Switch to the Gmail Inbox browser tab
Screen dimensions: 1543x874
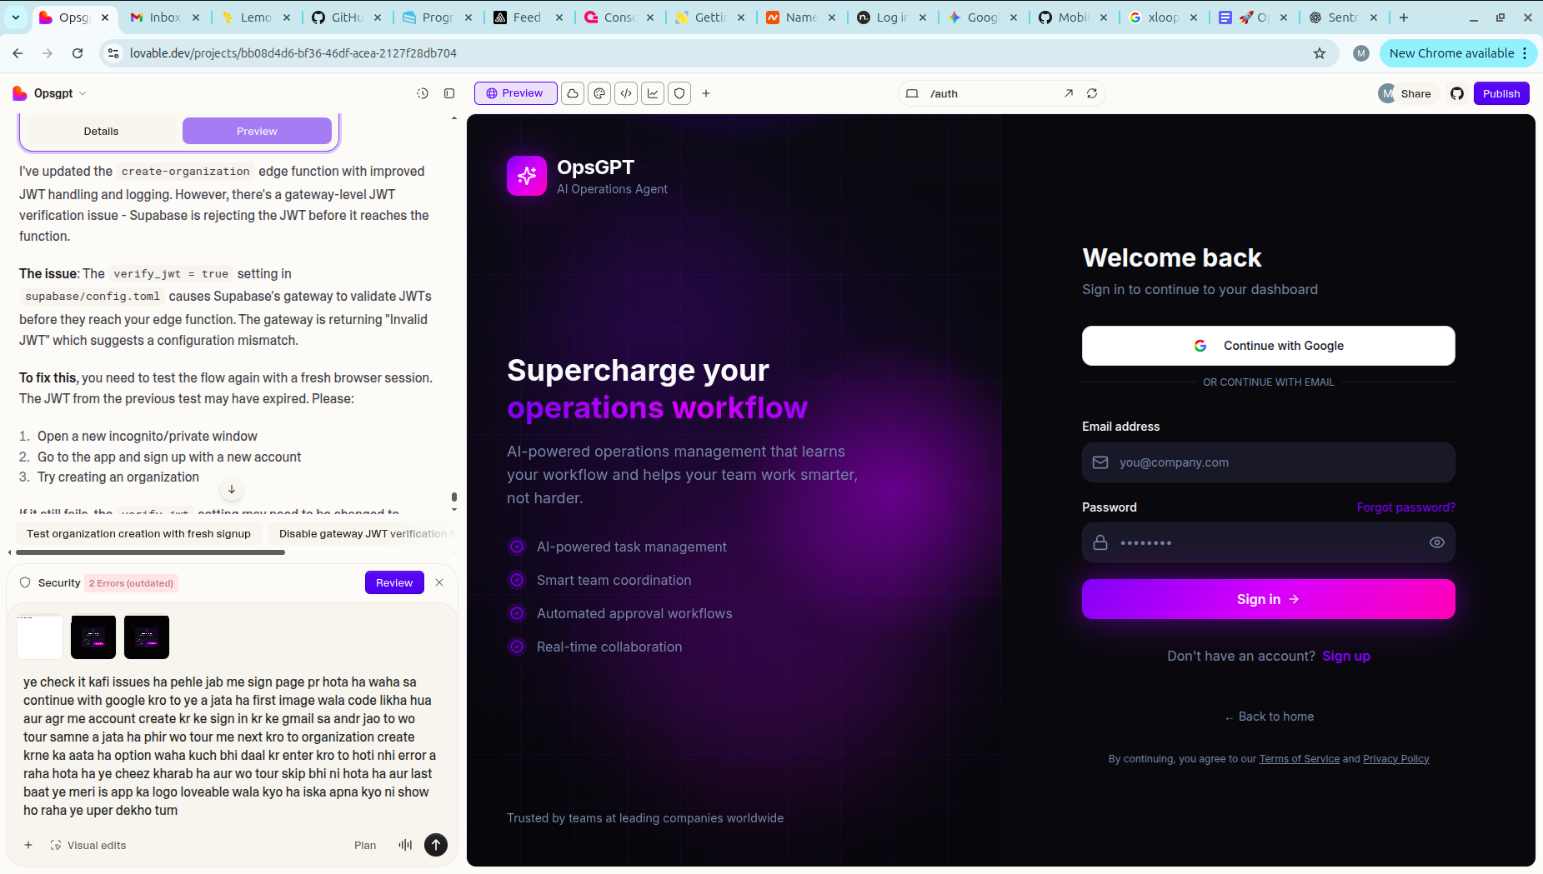pyautogui.click(x=163, y=17)
